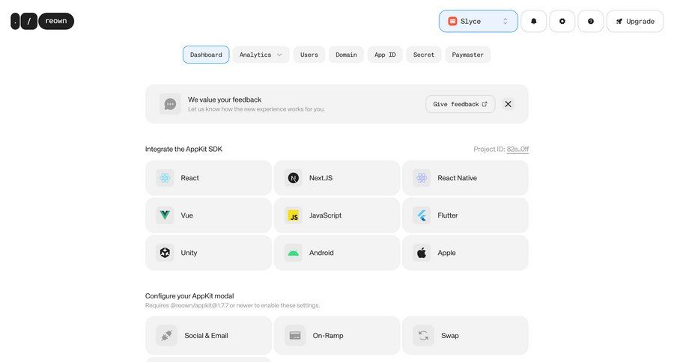Choose the Next.JS integration icon
The image size is (674, 362).
[x=294, y=178]
